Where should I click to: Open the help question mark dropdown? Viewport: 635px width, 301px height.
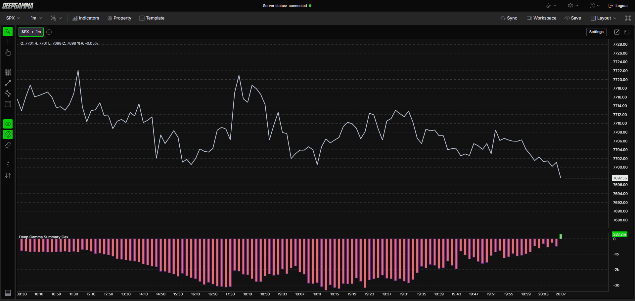(595, 6)
